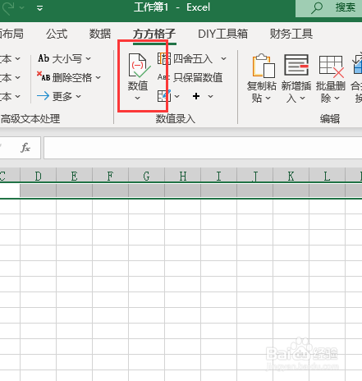Open the 数据 ribbon tab
This screenshot has width=362, height=381.
tap(100, 34)
